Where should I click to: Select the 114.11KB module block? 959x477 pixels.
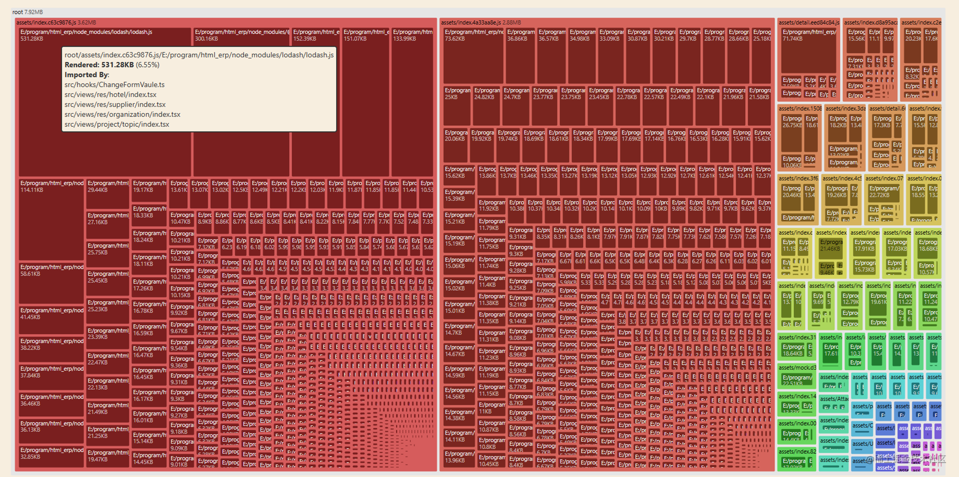51,220
